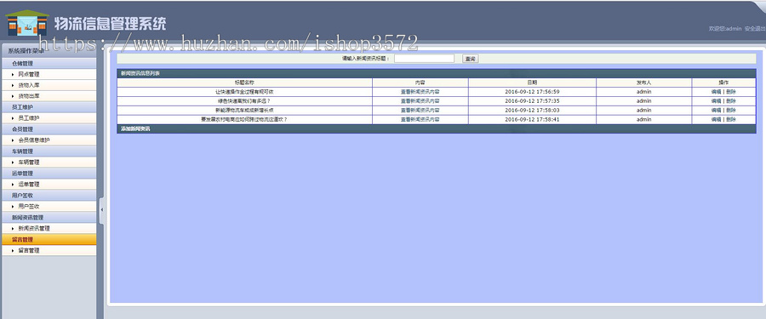This screenshot has height=319, width=766.
Task: Click date 2016-09-12 17:58:41
Action: pyautogui.click(x=532, y=119)
